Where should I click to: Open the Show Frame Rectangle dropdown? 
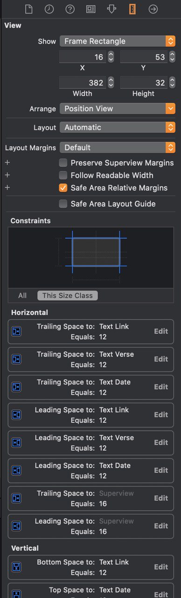pos(118,41)
